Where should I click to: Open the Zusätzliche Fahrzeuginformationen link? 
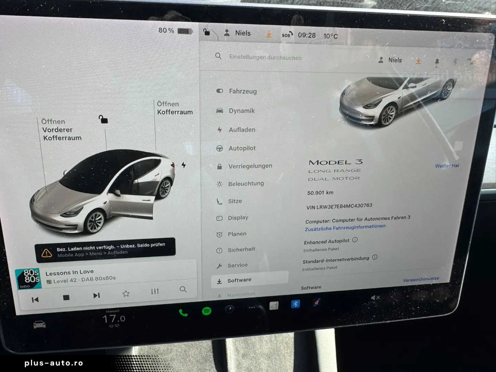tap(345, 227)
